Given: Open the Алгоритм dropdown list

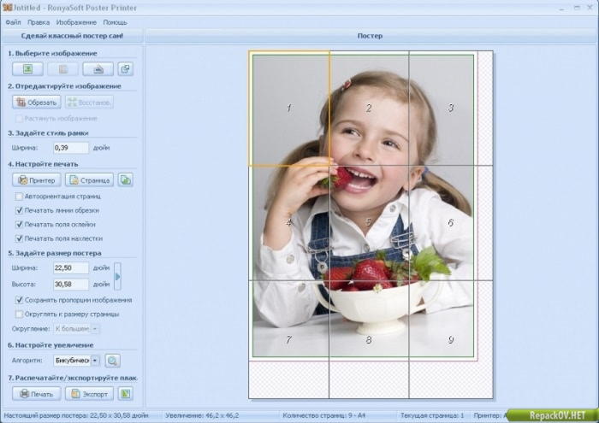Looking at the screenshot, I should click(95, 361).
